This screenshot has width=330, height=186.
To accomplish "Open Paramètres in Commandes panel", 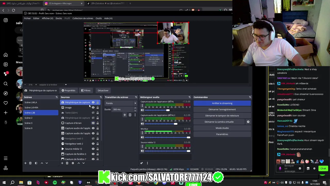I will (222, 134).
